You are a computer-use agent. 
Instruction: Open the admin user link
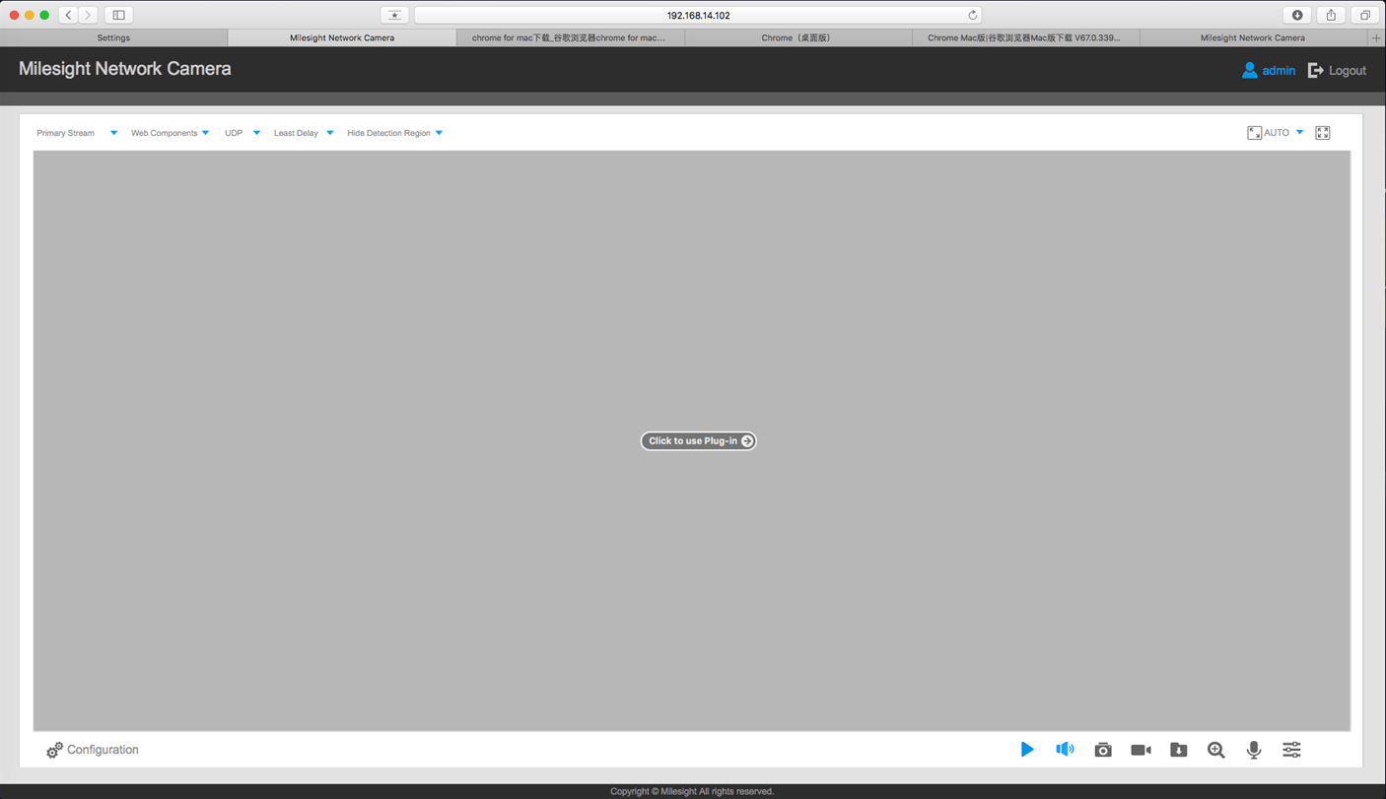[1279, 71]
